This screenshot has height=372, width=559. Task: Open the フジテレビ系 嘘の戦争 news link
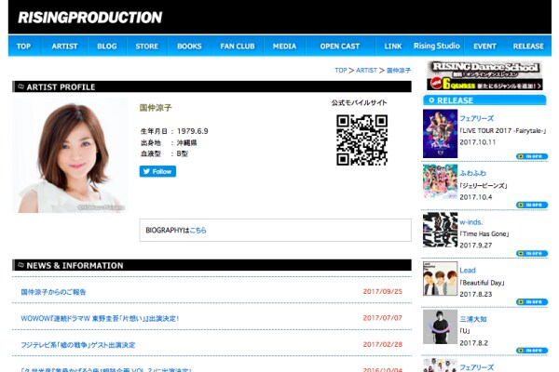point(78,345)
